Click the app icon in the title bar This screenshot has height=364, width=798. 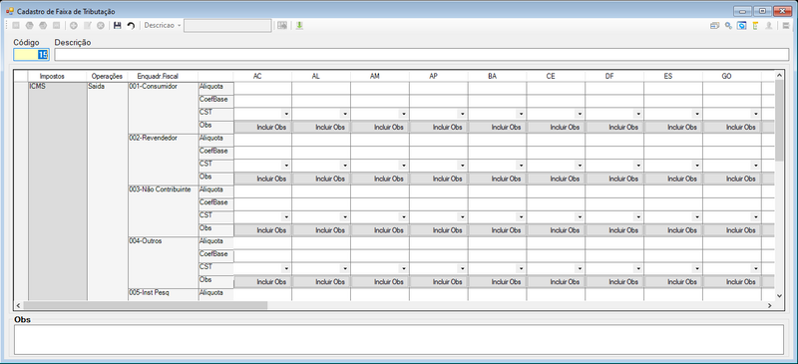coord(10,11)
